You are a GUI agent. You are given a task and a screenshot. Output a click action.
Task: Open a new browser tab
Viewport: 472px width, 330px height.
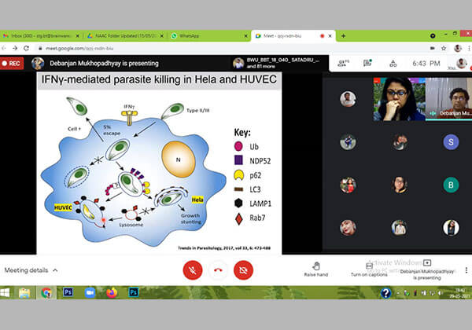click(x=343, y=36)
